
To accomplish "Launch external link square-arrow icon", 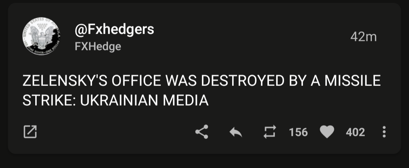I will click(x=30, y=132).
